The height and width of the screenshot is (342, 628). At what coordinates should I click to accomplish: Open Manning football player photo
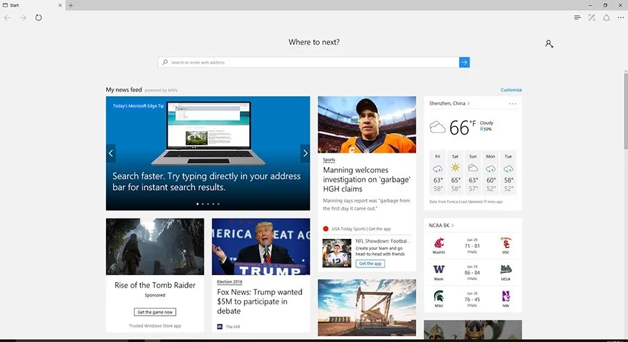click(367, 125)
